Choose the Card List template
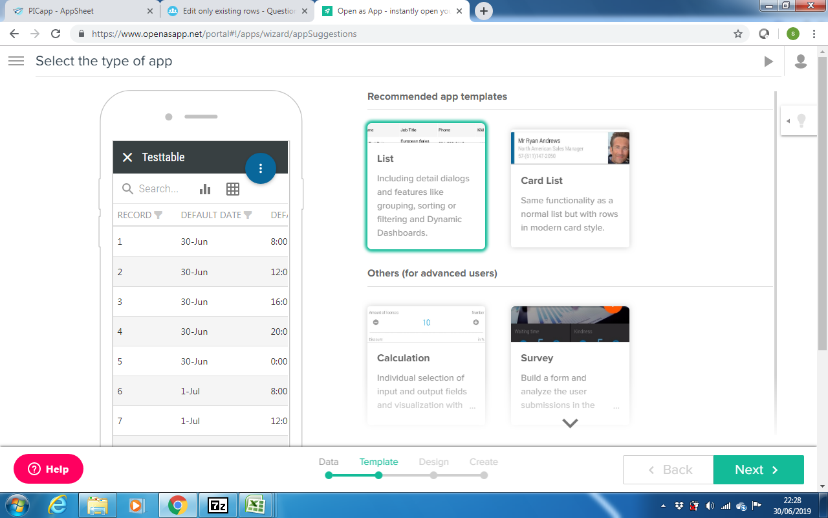The image size is (828, 518). point(570,189)
